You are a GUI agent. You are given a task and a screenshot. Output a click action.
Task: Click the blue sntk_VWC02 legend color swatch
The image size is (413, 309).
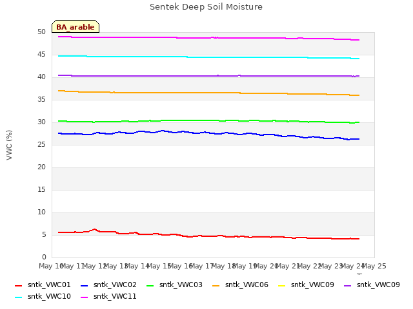(x=85, y=286)
